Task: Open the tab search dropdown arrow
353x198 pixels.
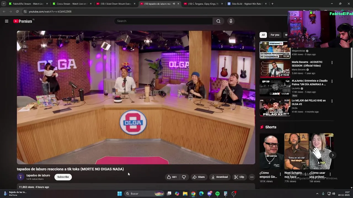Action: 4,4
